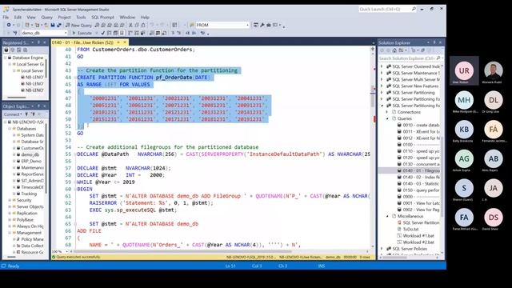
Task: Select the Workload #1.bat file
Action: (416, 236)
